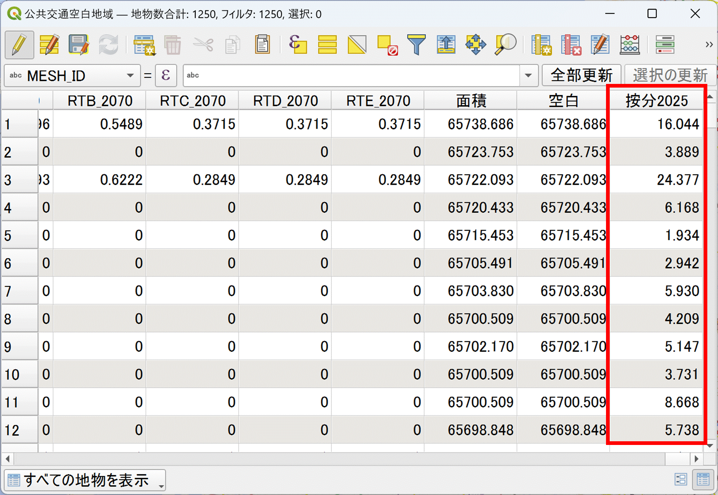
Task: Click the horizontal scrollbar right arrow
Action: 696,459
